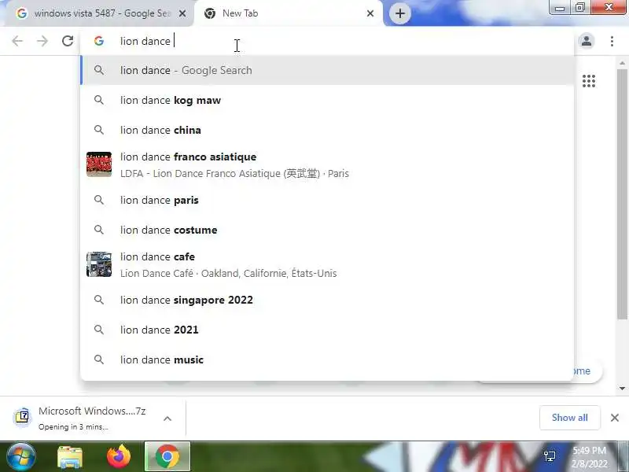Viewport: 629px width, 472px height.
Task: Expand the download item options chevron
Action: pos(167,419)
